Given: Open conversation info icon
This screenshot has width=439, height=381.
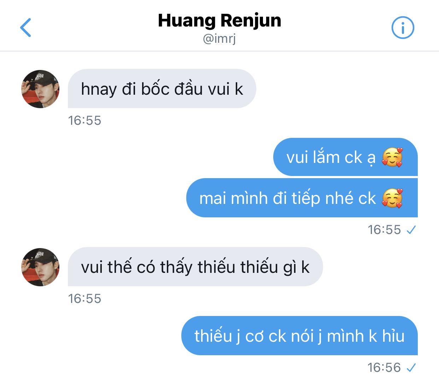Looking at the screenshot, I should (403, 28).
